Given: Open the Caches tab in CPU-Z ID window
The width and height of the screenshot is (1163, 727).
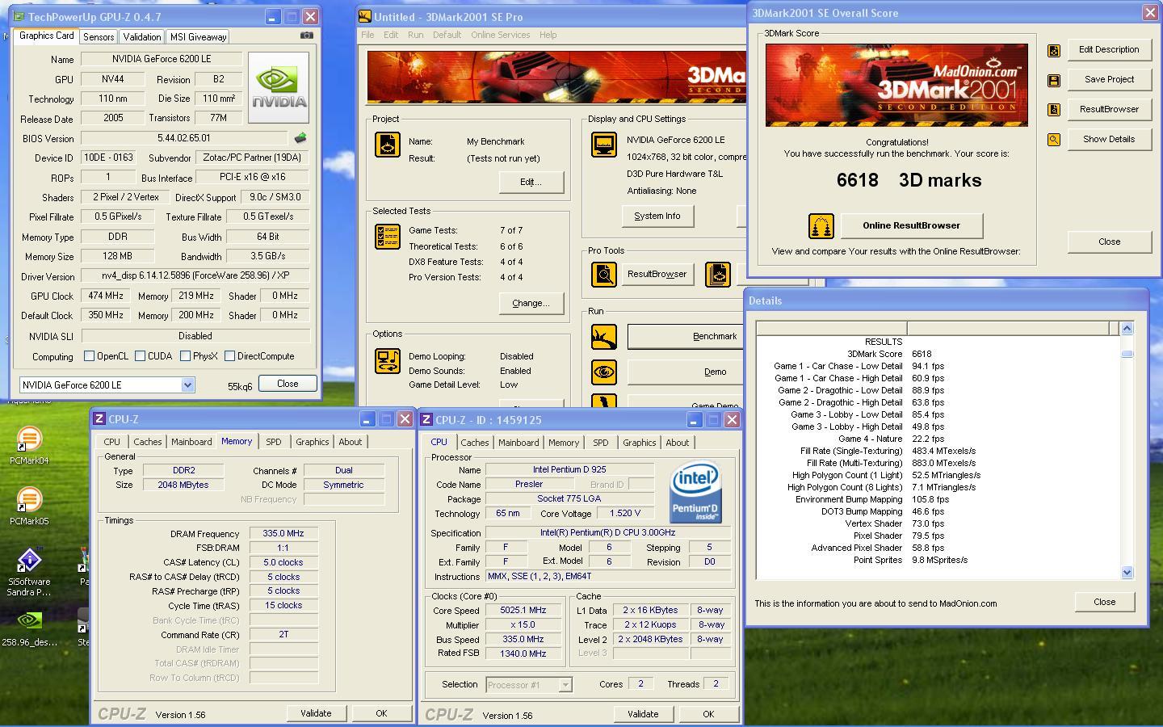Looking at the screenshot, I should point(475,443).
